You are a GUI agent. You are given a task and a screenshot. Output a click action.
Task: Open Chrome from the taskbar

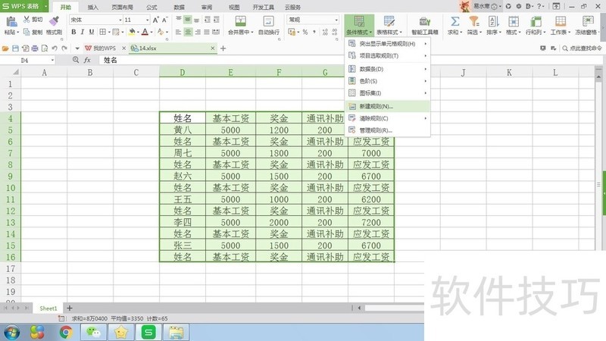[x=66, y=332]
